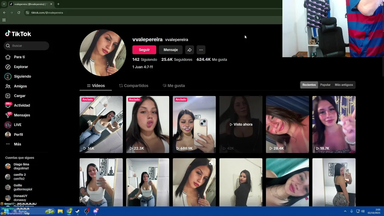Screen dimensions: 384x216
Task: Sort videos by Recientes
Action: [309, 85]
